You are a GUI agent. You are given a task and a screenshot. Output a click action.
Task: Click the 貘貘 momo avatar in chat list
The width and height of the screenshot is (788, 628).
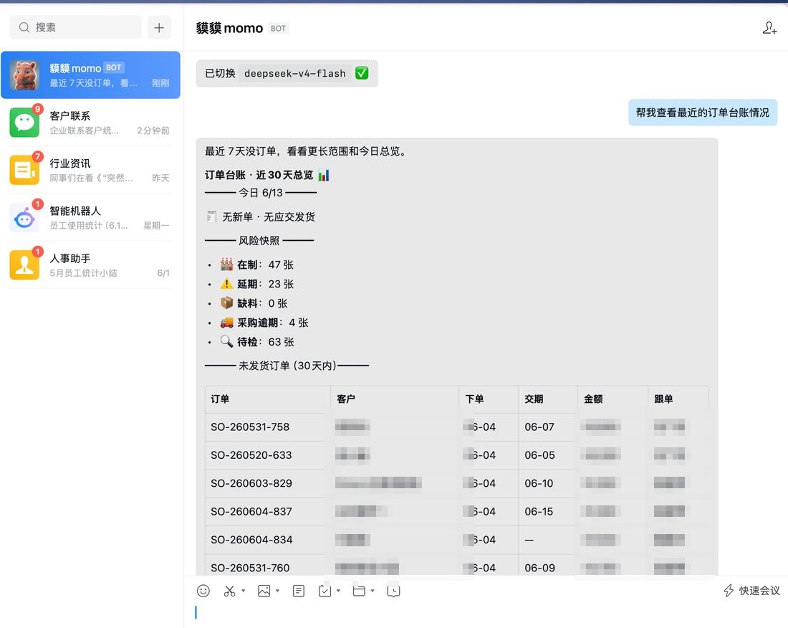[x=24, y=75]
